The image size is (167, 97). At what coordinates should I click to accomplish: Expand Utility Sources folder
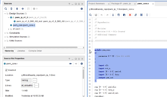click(5, 41)
